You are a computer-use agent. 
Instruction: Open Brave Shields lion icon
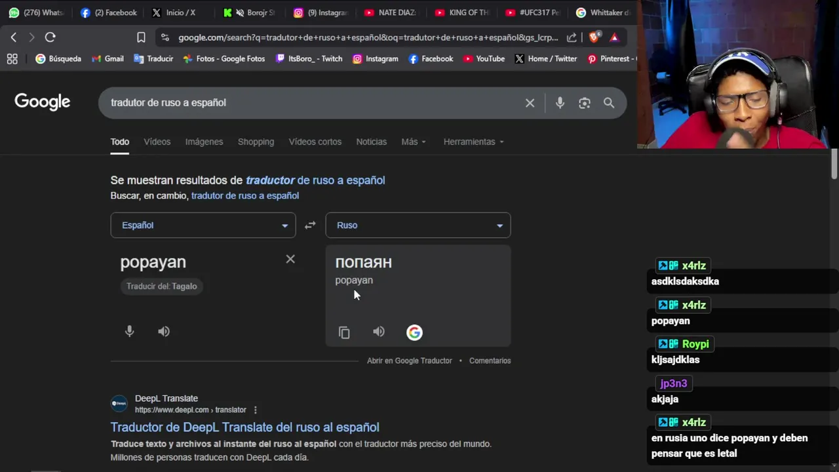pos(594,37)
